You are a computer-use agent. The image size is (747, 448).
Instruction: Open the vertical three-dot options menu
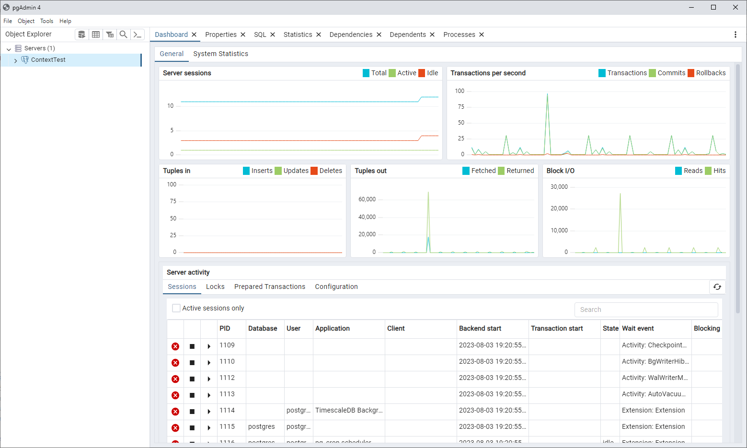point(736,34)
